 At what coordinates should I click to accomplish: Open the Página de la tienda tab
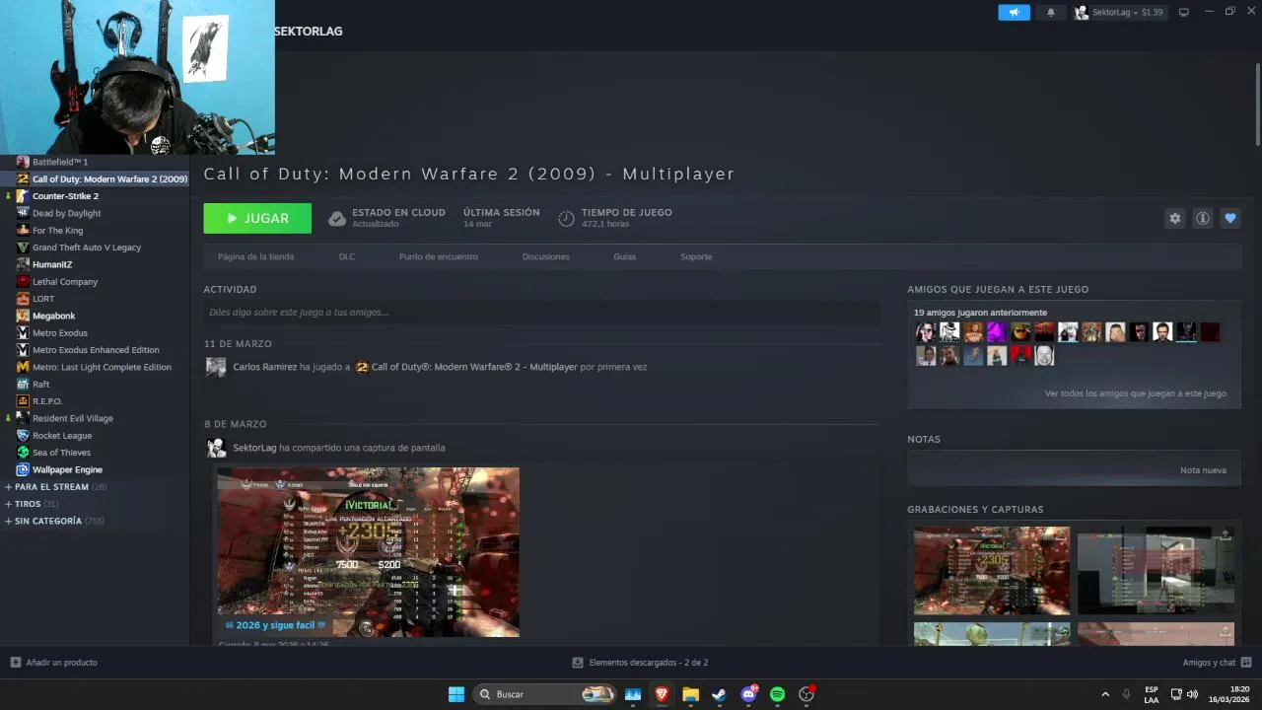point(255,256)
